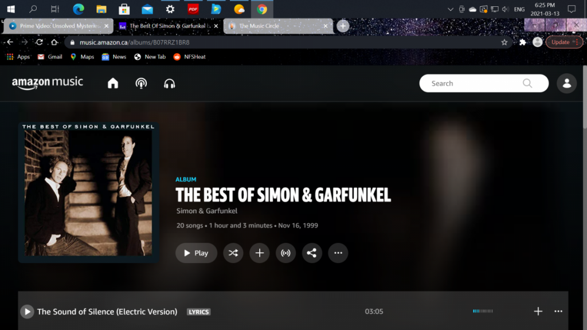Show hidden system tray icons

pyautogui.click(x=451, y=9)
